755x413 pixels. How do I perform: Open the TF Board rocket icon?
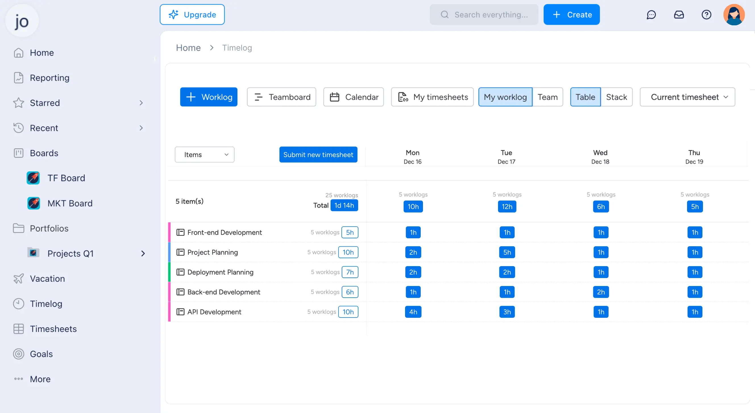(33, 178)
